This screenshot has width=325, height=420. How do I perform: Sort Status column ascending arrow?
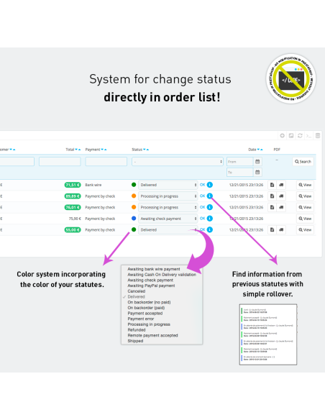(x=148, y=150)
